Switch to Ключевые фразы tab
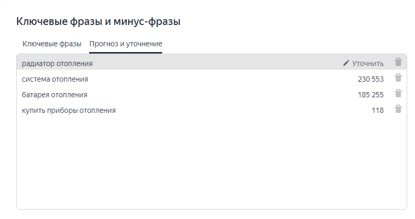The width and height of the screenshot is (415, 219). tap(52, 44)
